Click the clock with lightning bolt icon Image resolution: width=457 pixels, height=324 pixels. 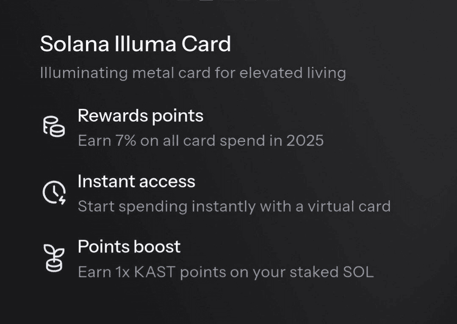pos(54,193)
